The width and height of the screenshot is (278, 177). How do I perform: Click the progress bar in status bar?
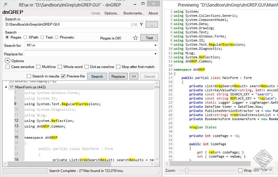(x=25, y=171)
